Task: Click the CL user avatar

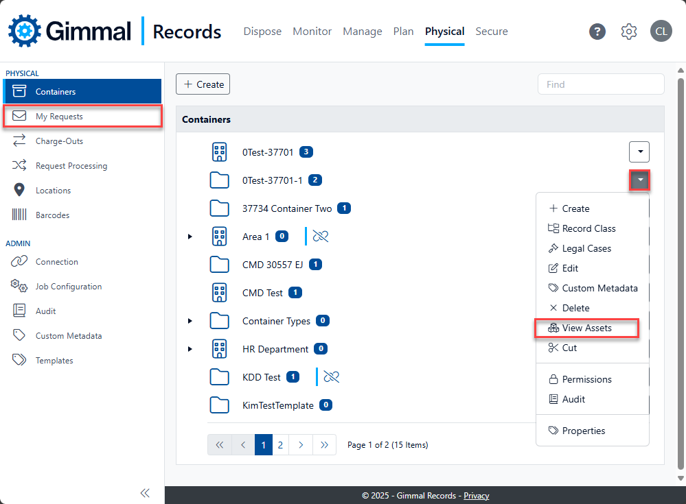Action: pos(661,32)
